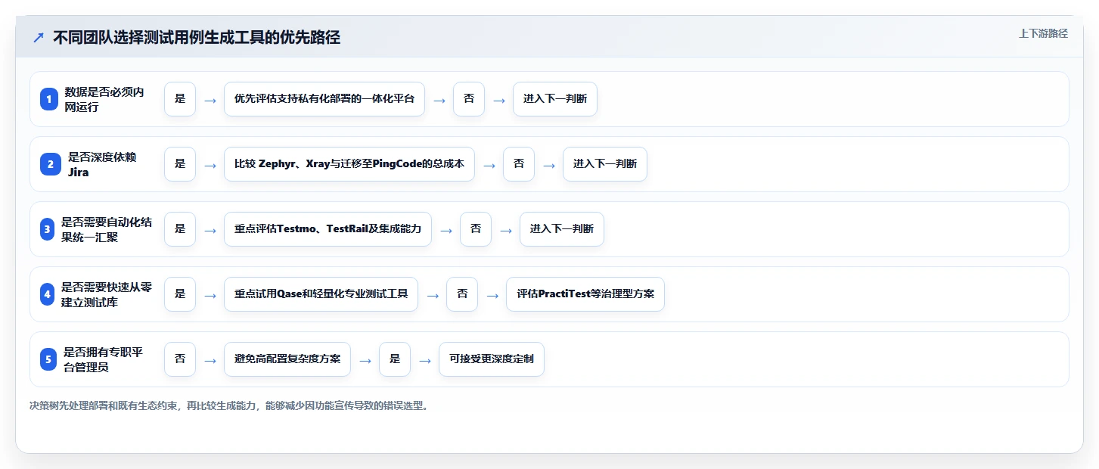Click the step 1 number badge
The width and height of the screenshot is (1099, 469).
[49, 99]
